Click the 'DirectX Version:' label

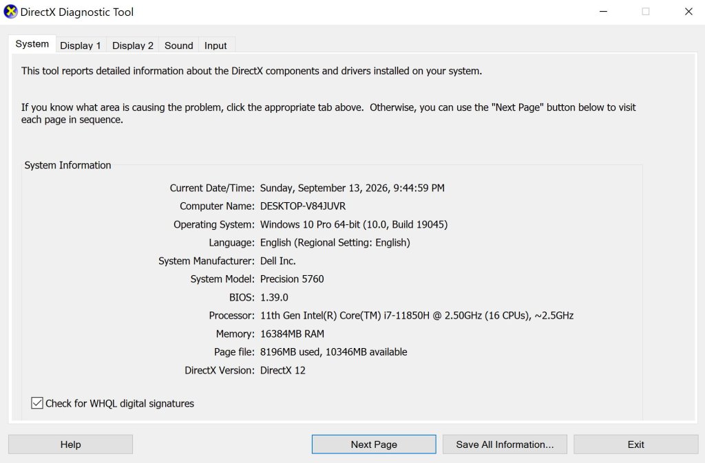tap(220, 370)
